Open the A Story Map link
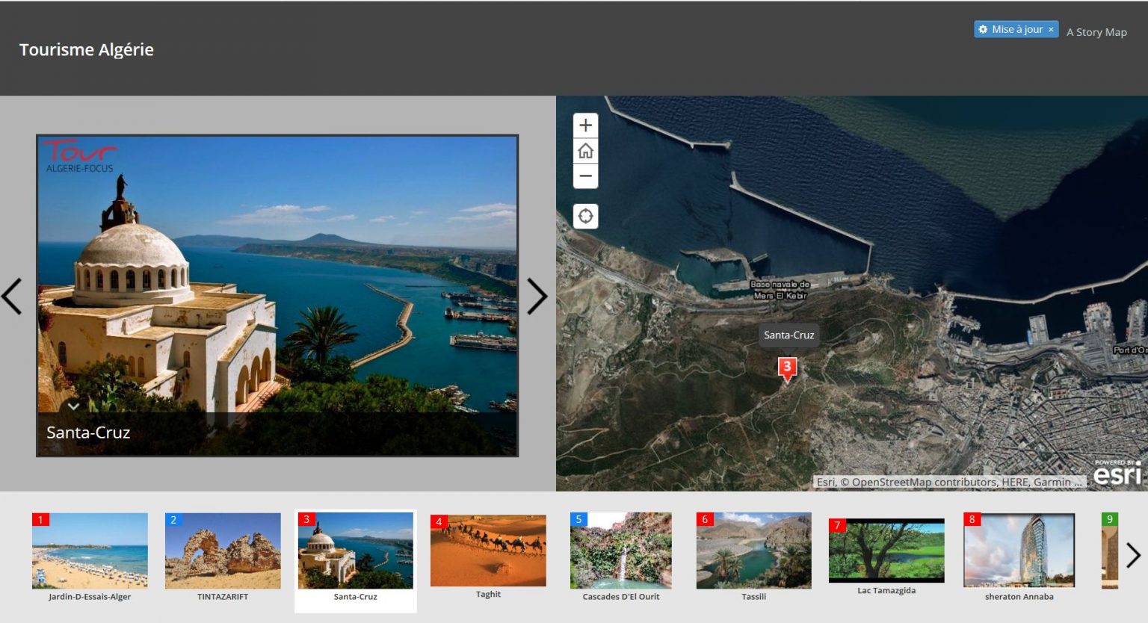 tap(1096, 32)
